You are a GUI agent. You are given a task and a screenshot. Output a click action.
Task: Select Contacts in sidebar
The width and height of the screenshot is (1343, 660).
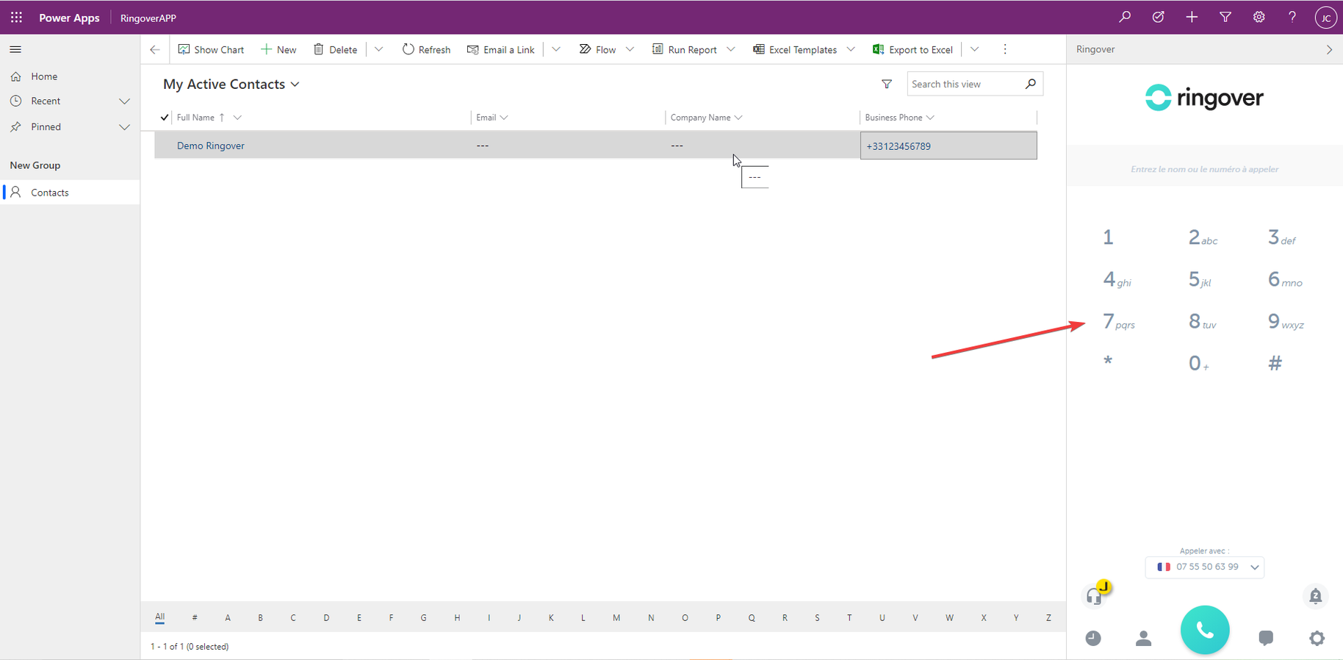(x=71, y=193)
